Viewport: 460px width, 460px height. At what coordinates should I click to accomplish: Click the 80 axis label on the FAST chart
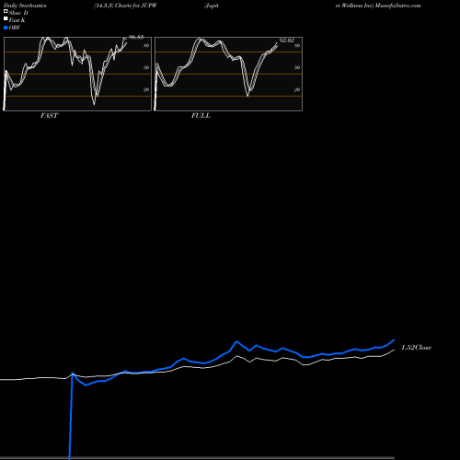[146, 45]
